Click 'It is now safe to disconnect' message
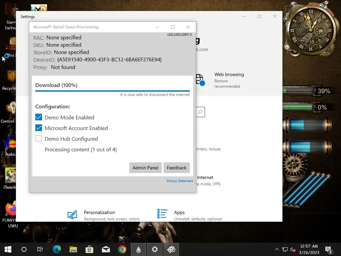 click(155, 95)
